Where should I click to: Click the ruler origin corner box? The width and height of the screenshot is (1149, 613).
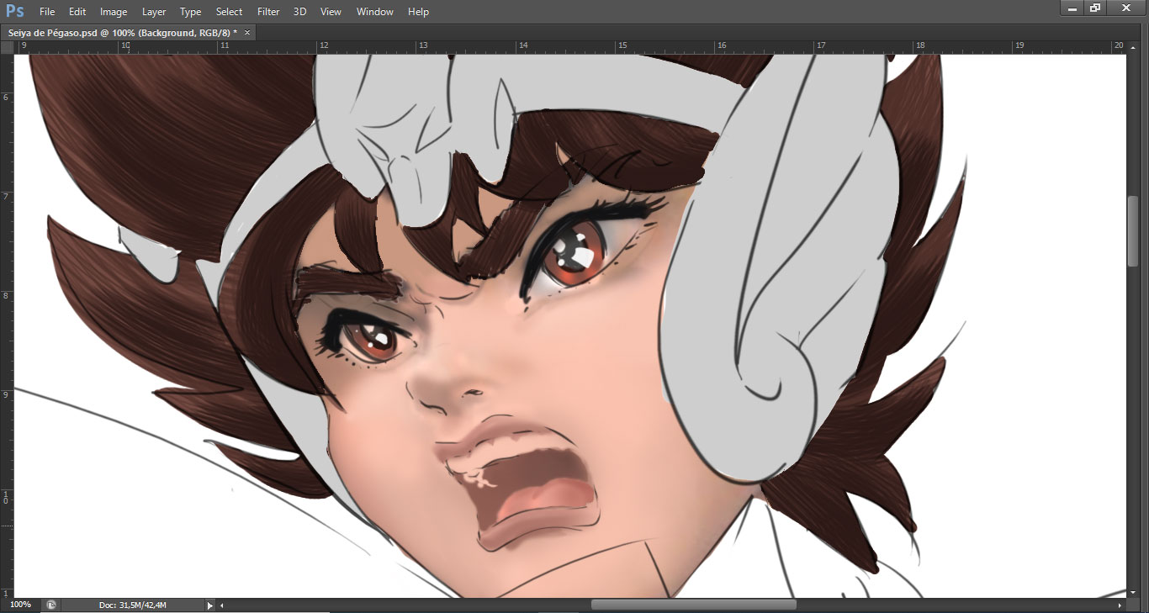tap(7, 47)
